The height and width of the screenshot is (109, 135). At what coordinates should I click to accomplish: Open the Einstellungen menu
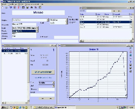[13, 4]
